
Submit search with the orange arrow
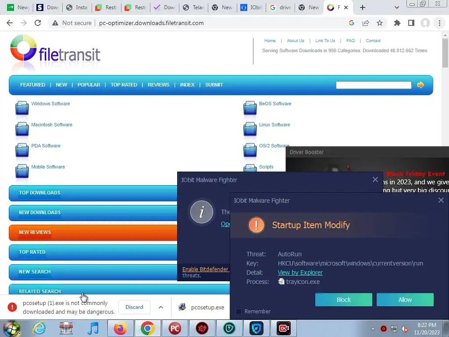pyautogui.click(x=420, y=85)
